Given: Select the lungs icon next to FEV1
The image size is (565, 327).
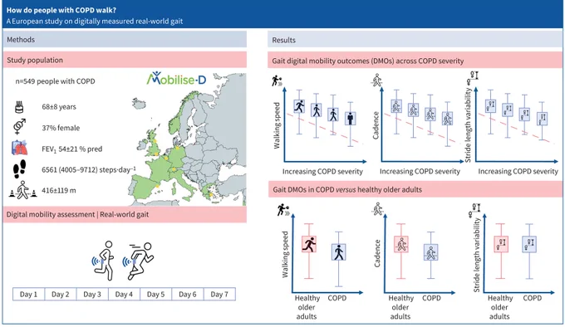Looking at the screenshot, I should click(x=19, y=148).
